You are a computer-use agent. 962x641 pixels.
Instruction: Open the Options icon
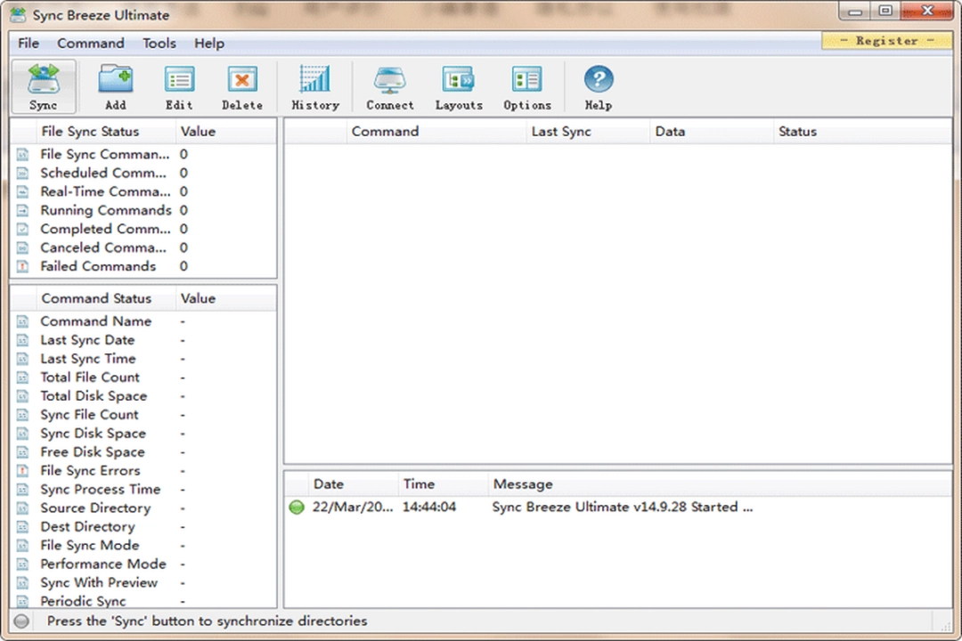526,85
